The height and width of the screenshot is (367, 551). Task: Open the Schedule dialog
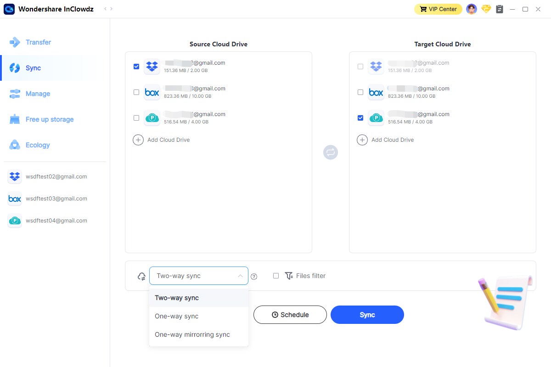click(290, 315)
